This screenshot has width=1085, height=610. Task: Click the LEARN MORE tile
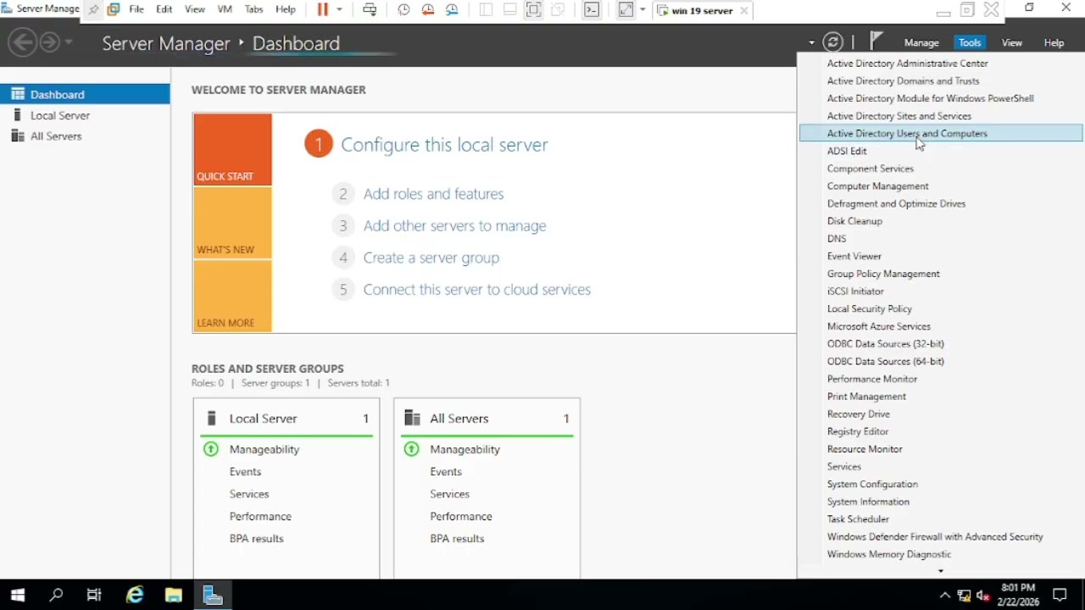(232, 296)
